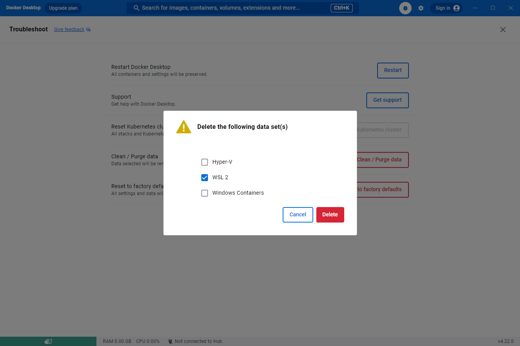Click the Reset Kubernetes cluster button

(x=382, y=130)
